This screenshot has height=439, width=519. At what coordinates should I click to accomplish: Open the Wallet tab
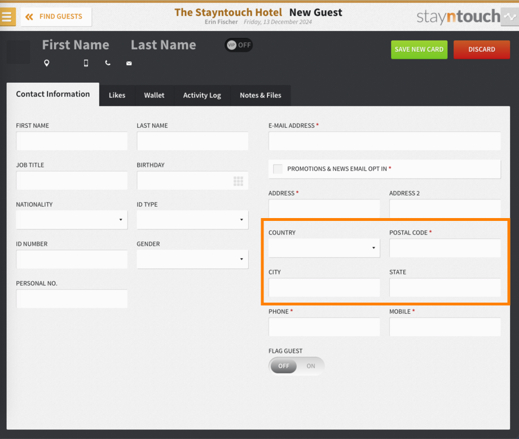[x=154, y=96]
